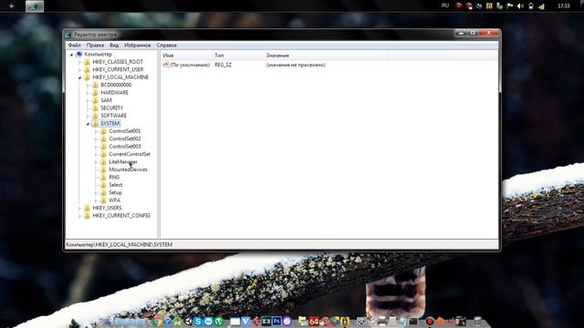Open the printer dock icon
Screen dimensions: 584x328
[x=382, y=322]
